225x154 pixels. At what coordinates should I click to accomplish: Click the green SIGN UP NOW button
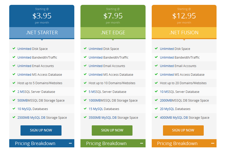click(x=112, y=130)
